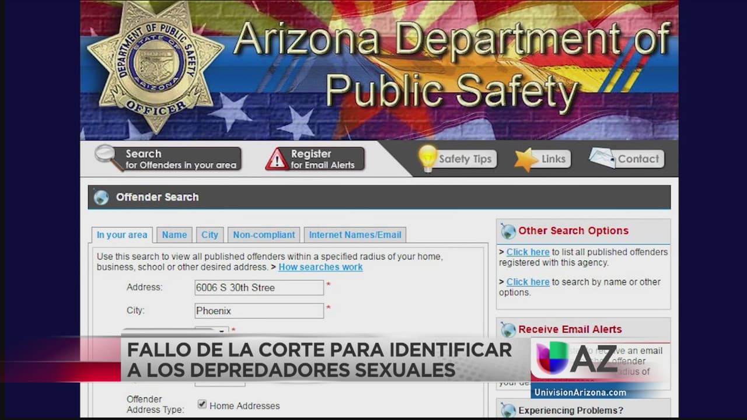
Task: Click the globe icon beside Other Search Options
Action: 508,231
